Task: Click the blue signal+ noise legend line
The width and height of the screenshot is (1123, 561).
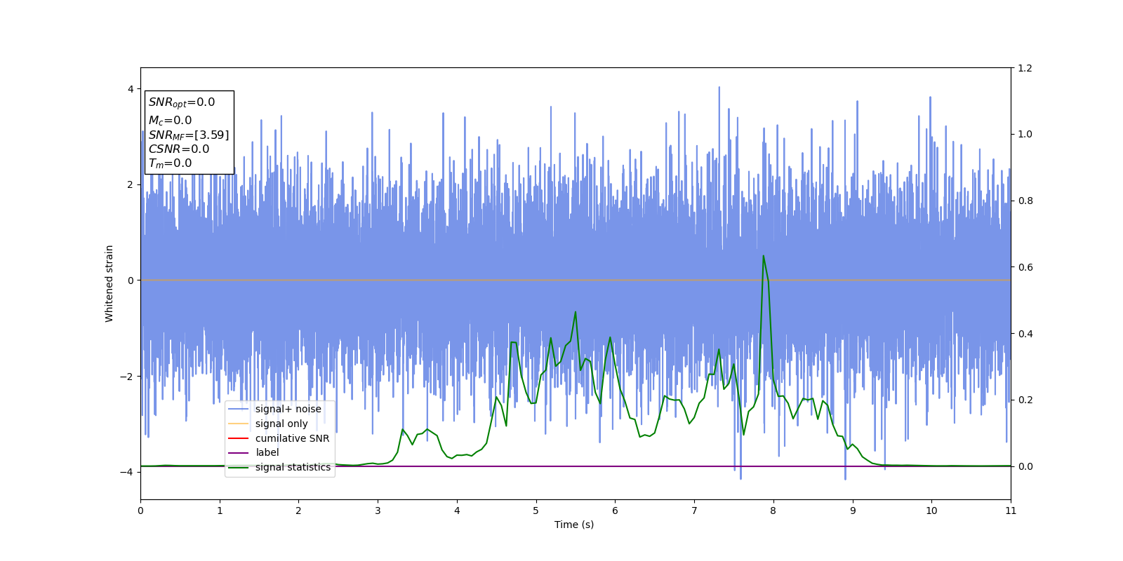Action: click(x=239, y=410)
